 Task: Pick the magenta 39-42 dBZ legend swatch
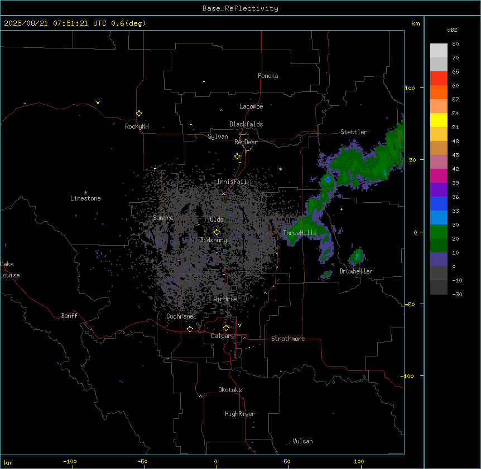click(439, 175)
